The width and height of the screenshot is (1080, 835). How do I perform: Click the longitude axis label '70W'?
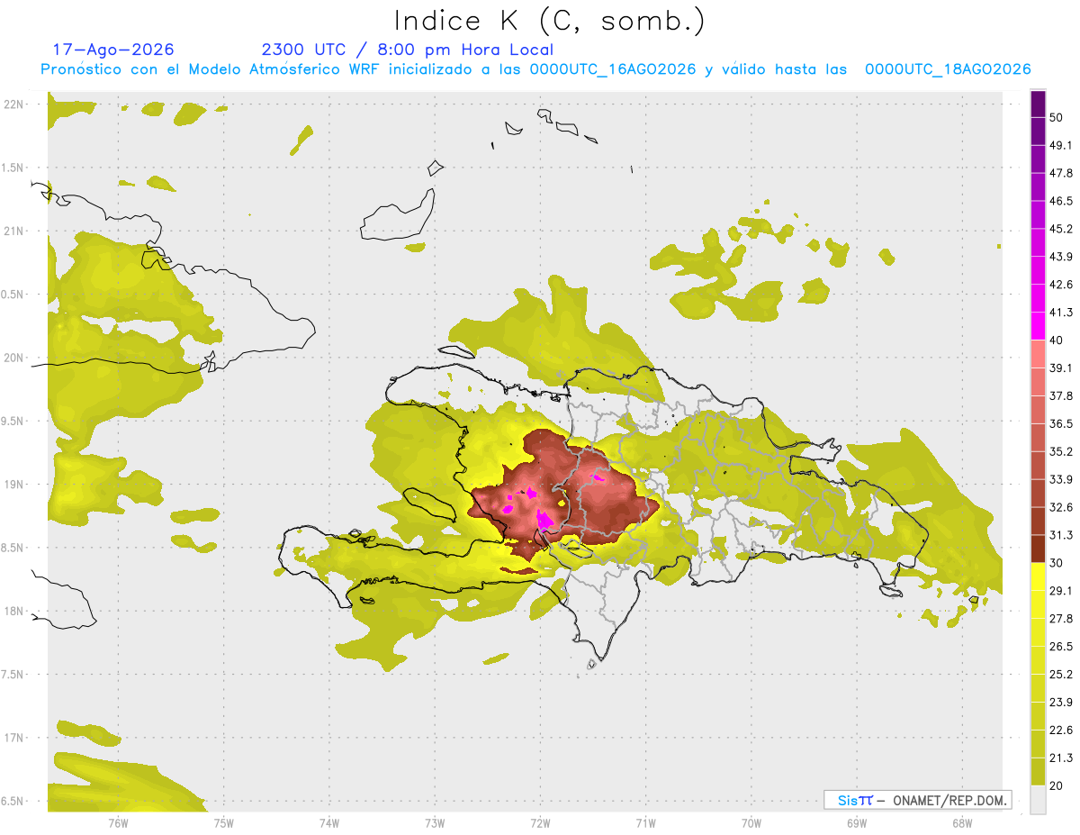751,821
